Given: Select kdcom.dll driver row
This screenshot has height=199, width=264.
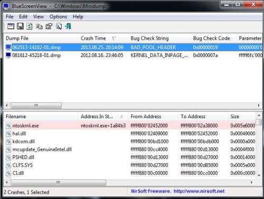Looking at the screenshot, I should 130,141.
